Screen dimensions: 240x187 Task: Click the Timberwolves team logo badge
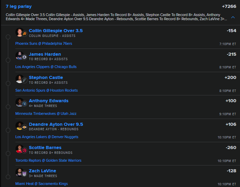click(x=24, y=104)
